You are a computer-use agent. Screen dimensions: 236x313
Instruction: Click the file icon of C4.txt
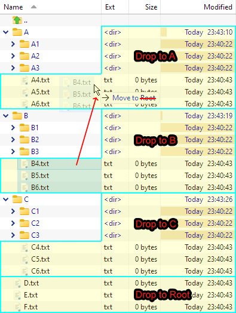click(x=24, y=247)
